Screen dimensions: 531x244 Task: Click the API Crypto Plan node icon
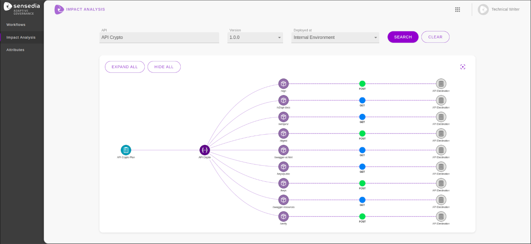[x=126, y=150]
